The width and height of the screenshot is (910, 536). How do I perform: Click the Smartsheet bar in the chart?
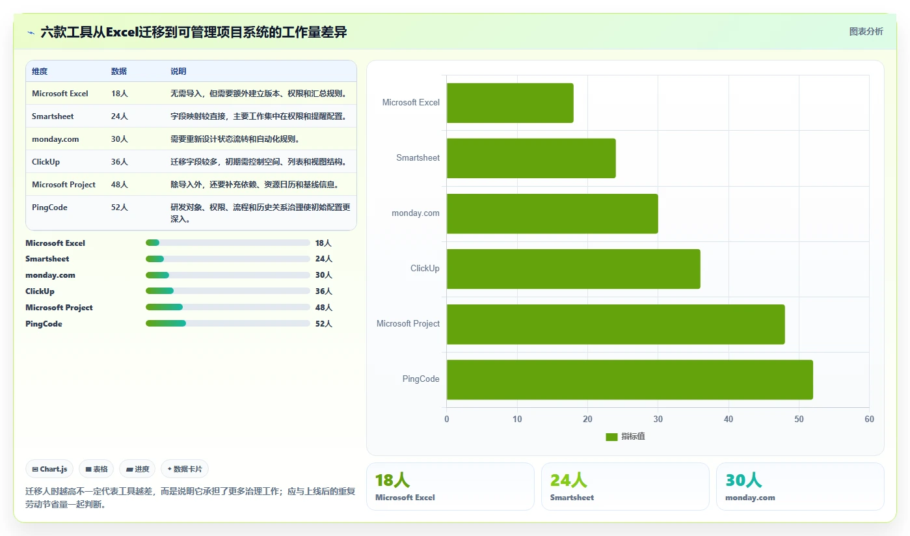point(531,158)
